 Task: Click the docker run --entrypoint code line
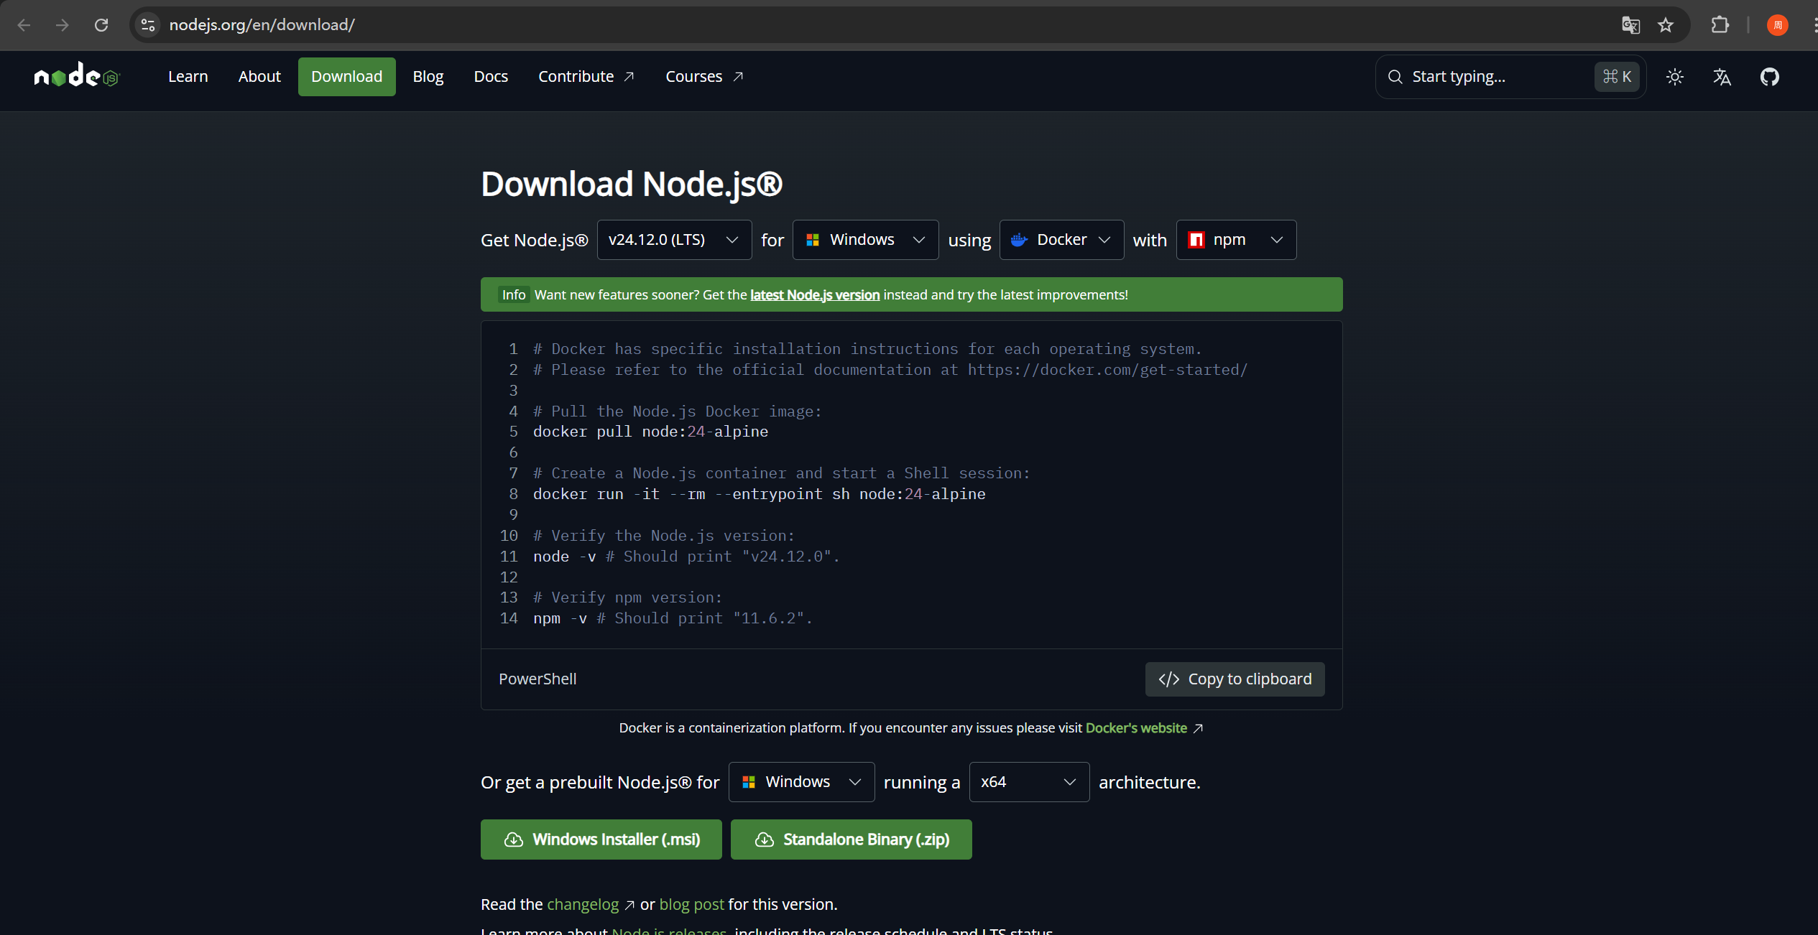point(760,495)
